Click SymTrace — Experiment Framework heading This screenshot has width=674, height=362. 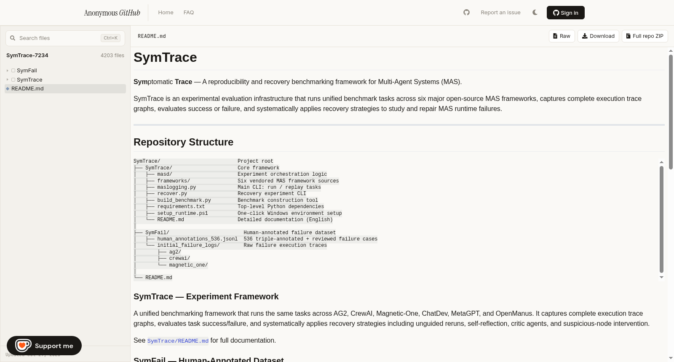click(x=206, y=296)
